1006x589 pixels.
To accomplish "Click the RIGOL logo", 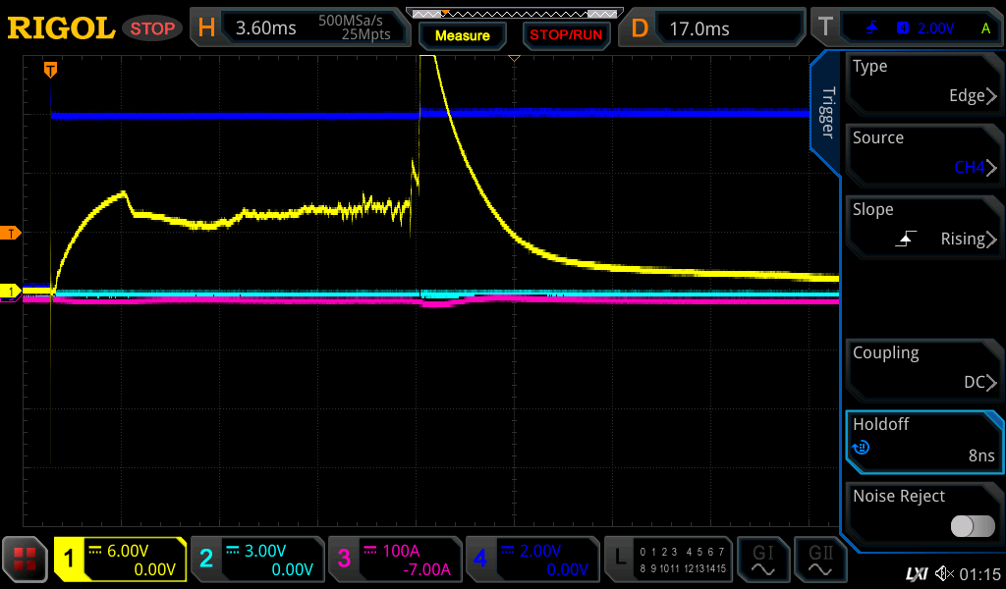I will [x=61, y=28].
